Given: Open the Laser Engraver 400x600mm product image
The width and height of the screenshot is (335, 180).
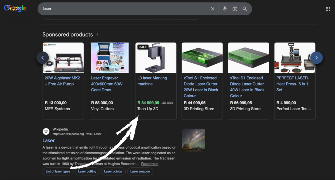Looking at the screenshot, I should [110, 58].
